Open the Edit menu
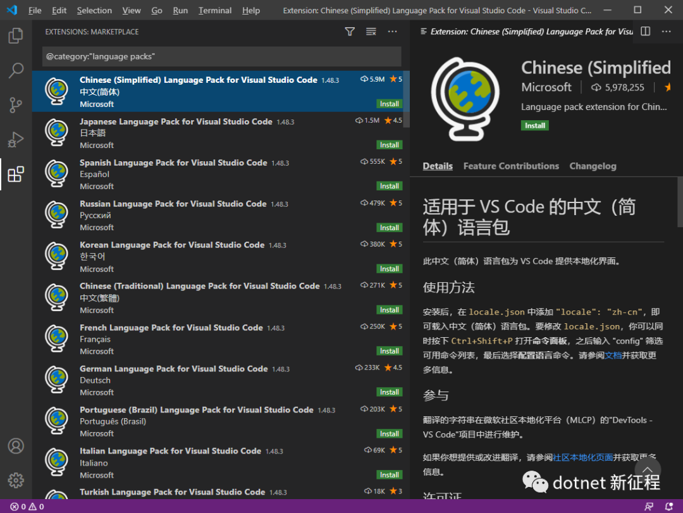This screenshot has width=683, height=513. [x=59, y=10]
